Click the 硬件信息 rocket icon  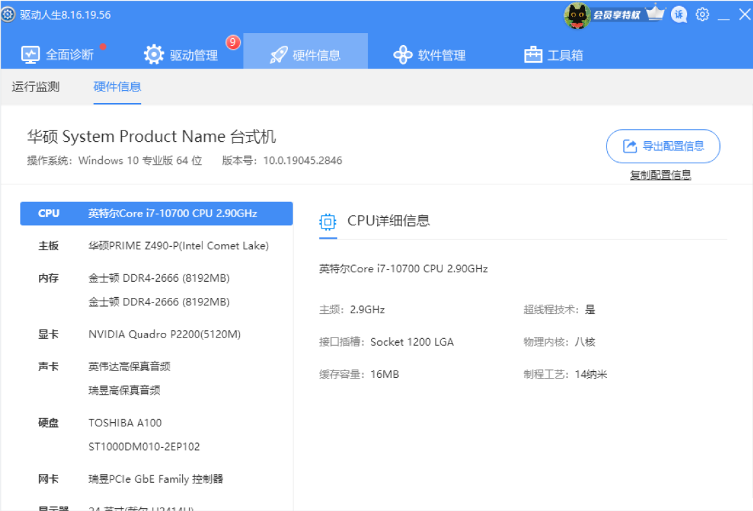pos(278,55)
